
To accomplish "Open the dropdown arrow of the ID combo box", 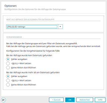I will click(60, 26).
